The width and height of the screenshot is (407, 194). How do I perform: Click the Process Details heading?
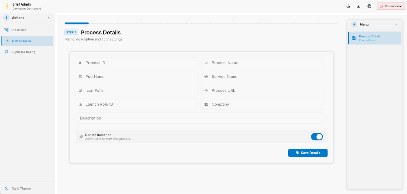point(101,33)
